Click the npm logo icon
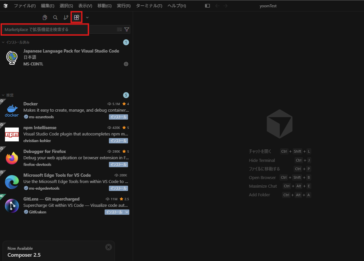Image resolution: width=364 pixels, height=261 pixels. (12, 134)
